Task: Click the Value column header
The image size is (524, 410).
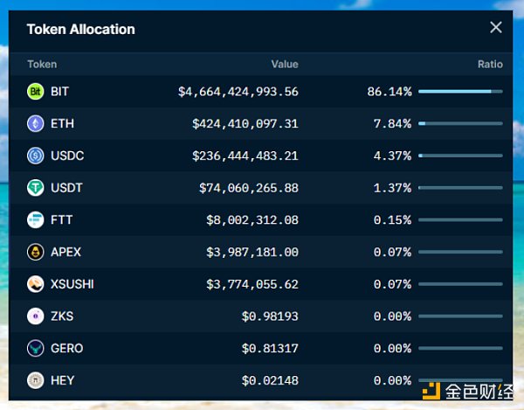Action: pos(285,64)
